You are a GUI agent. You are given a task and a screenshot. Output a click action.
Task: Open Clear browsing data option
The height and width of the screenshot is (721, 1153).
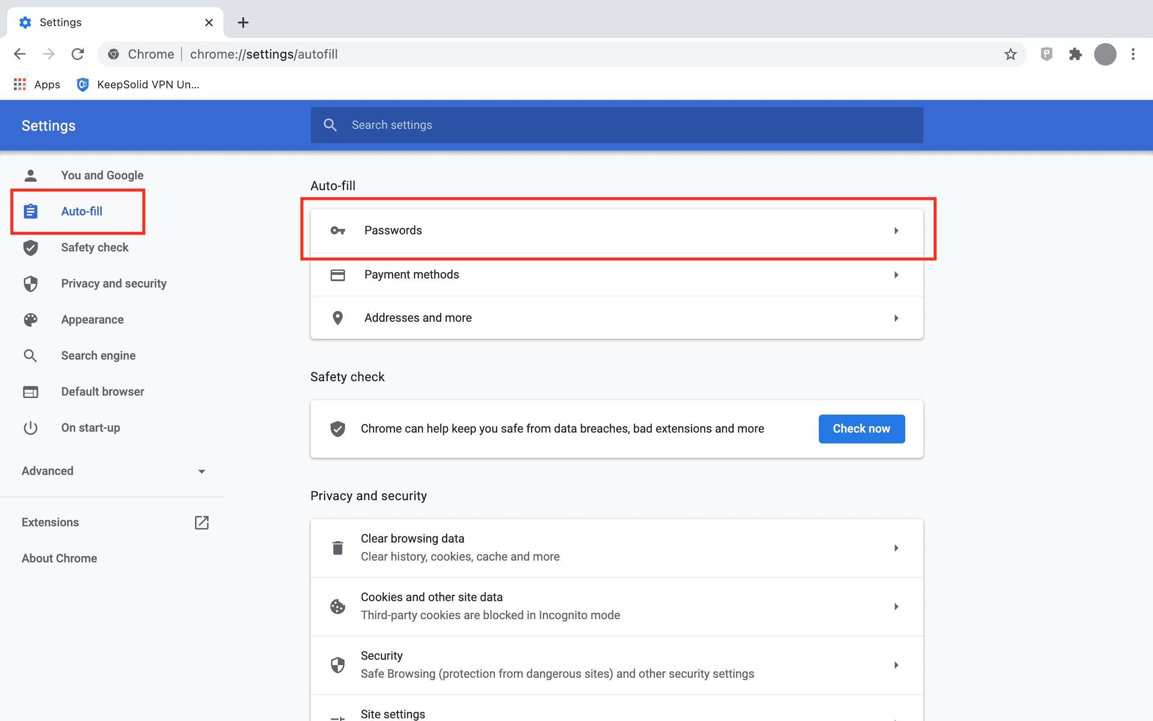[x=617, y=548]
